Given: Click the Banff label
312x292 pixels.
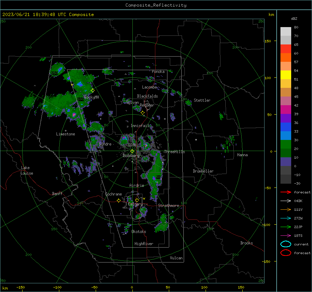Looking at the screenshot, I should [x=57, y=193].
